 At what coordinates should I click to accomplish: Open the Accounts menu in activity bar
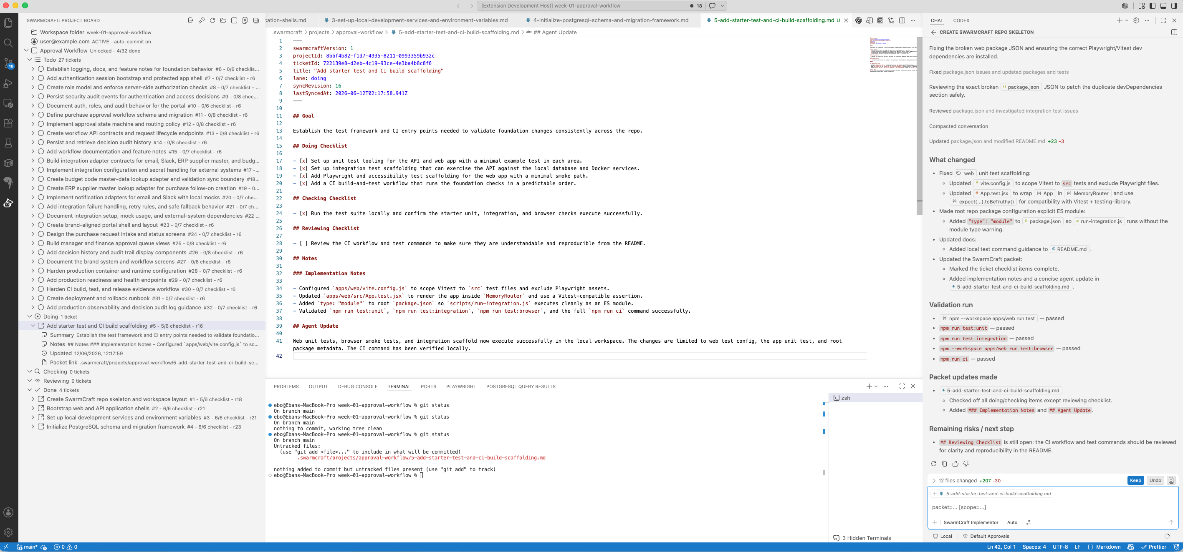coord(8,512)
